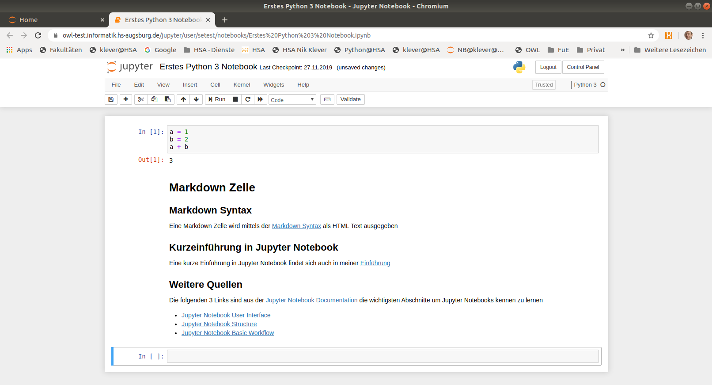712x385 pixels.
Task: Open the orange browser extension icon
Action: (x=669, y=35)
